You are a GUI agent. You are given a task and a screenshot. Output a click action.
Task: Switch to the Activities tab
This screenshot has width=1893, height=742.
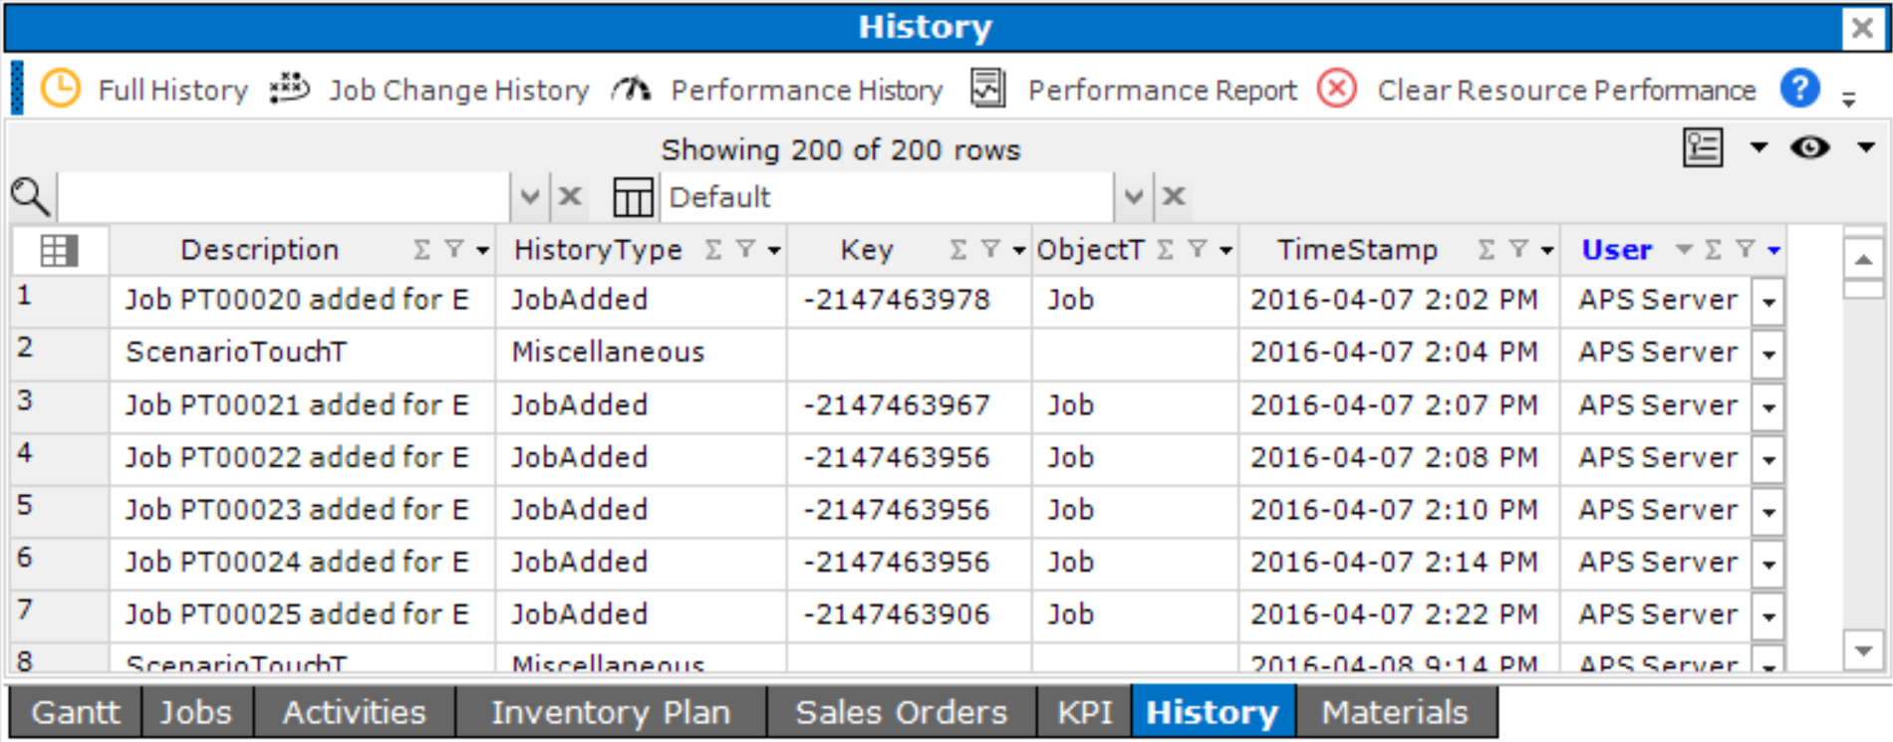pyautogui.click(x=355, y=712)
